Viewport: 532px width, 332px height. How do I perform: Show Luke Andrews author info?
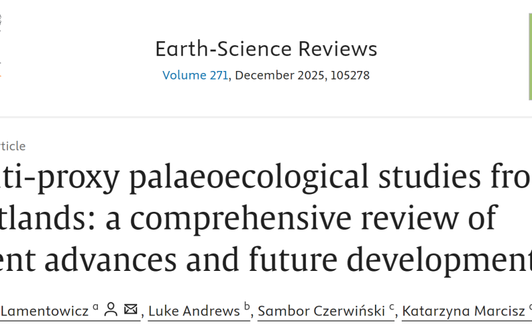(194, 310)
